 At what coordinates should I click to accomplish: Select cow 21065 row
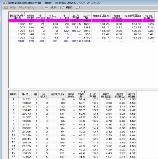(73, 132)
